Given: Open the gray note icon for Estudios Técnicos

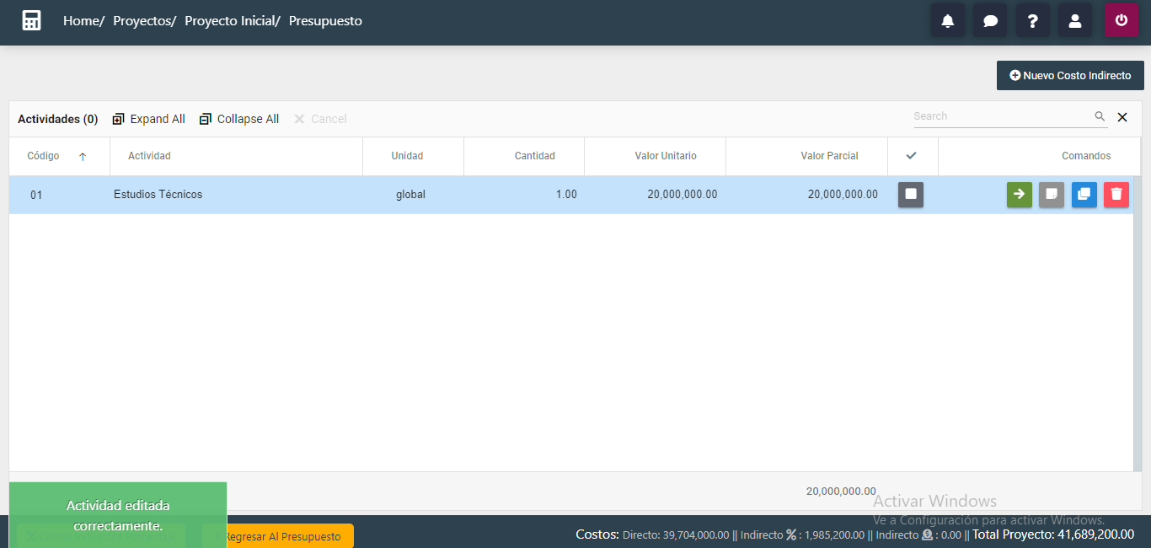Looking at the screenshot, I should pyautogui.click(x=1052, y=195).
